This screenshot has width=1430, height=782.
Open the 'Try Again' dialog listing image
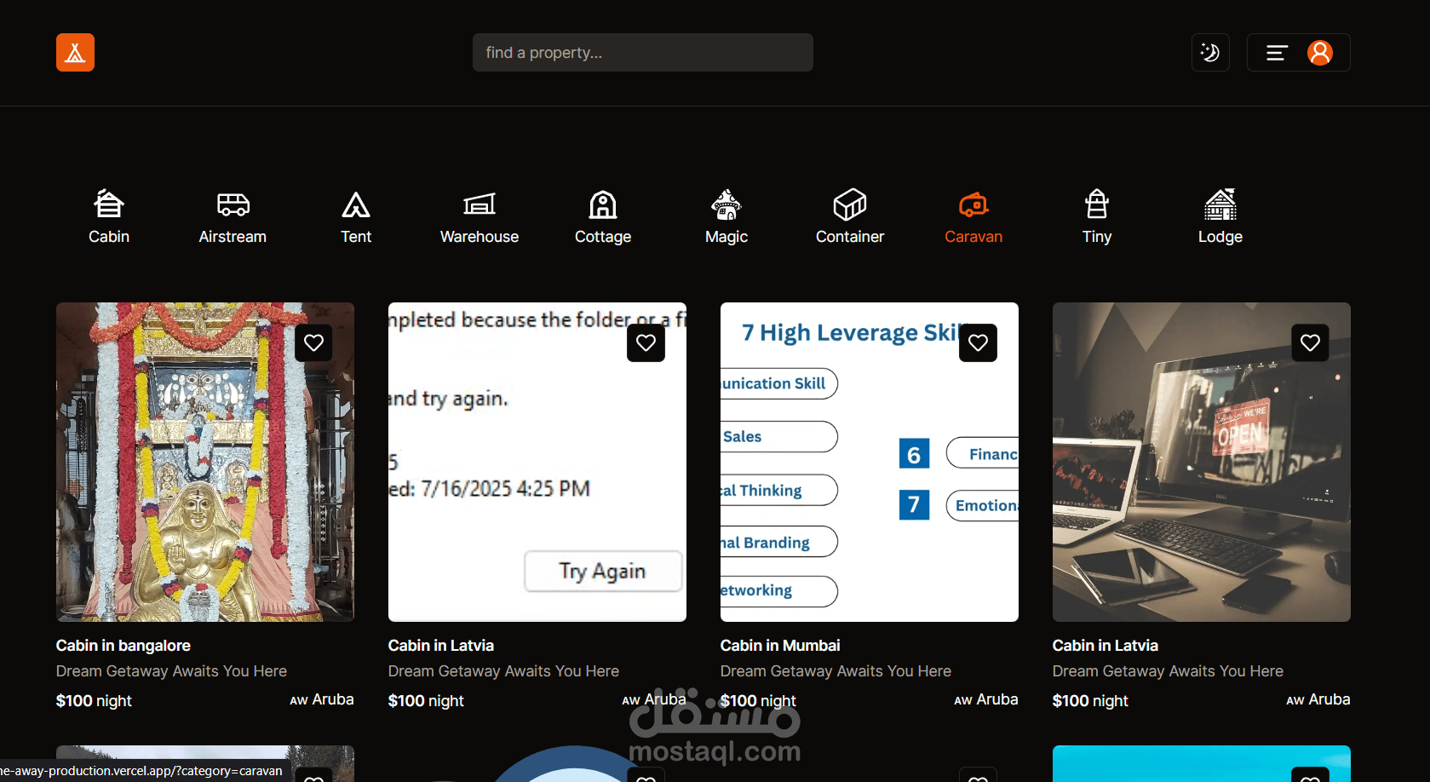click(537, 462)
